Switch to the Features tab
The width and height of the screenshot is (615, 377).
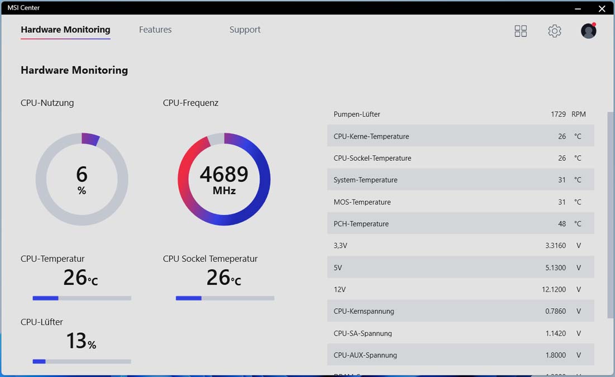[155, 30]
